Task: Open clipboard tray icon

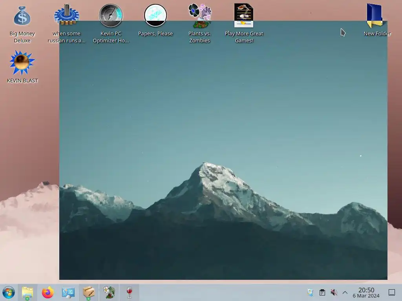Action: pyautogui.click(x=322, y=292)
